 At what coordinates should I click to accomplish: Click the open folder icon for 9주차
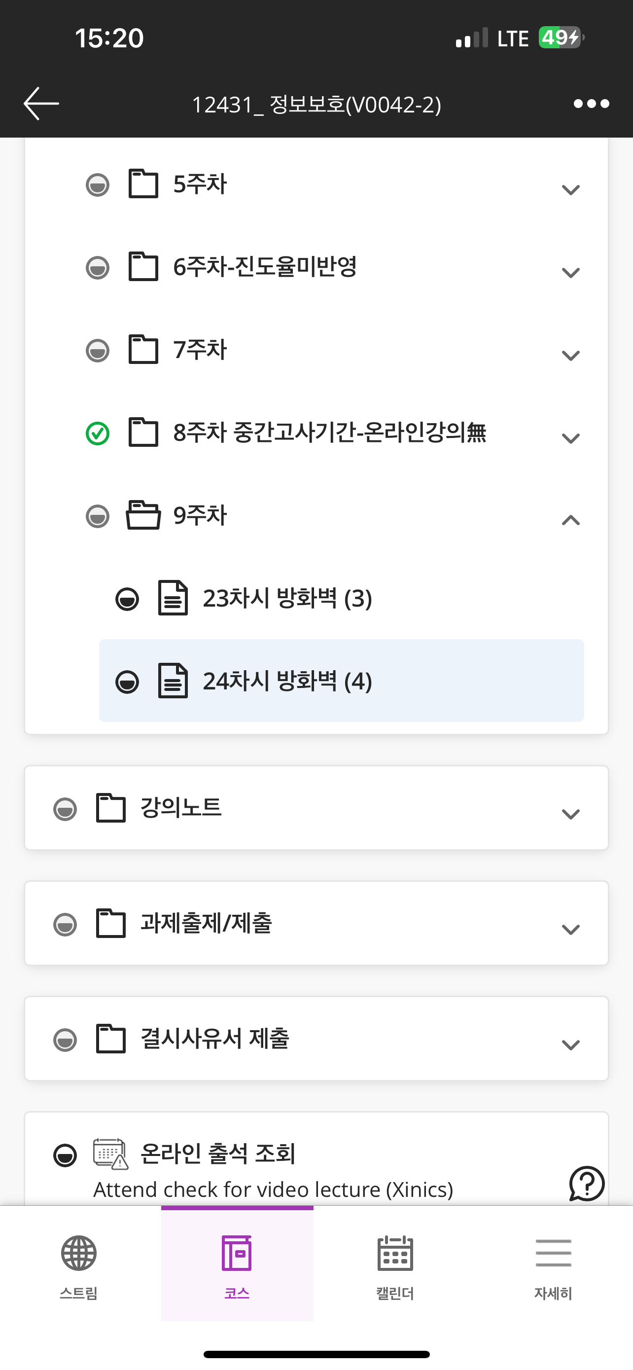click(143, 515)
